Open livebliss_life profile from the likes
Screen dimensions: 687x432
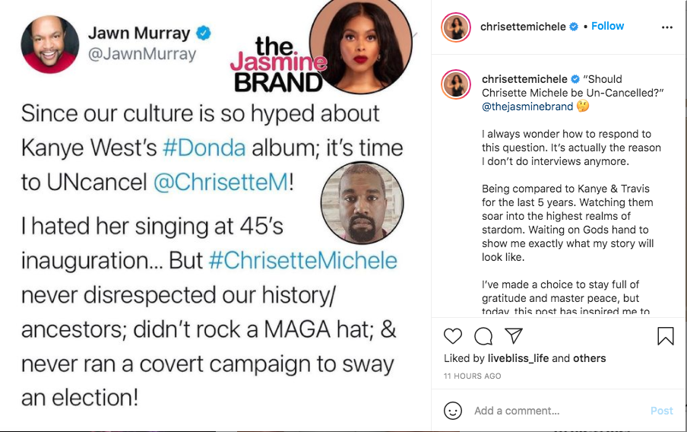point(518,358)
